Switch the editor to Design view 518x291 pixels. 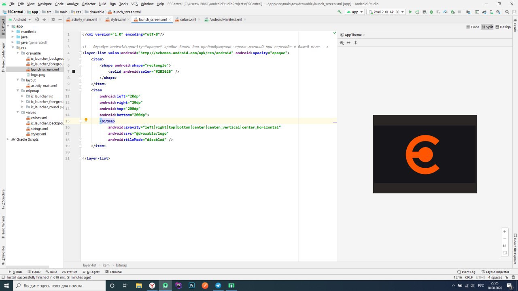point(503,27)
